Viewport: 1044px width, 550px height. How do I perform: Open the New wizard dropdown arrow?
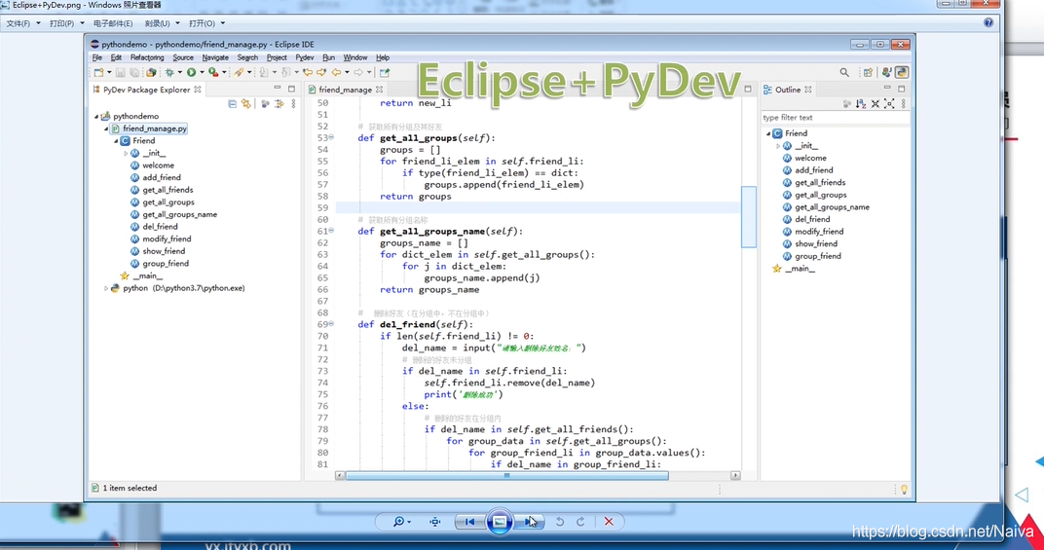tap(109, 73)
